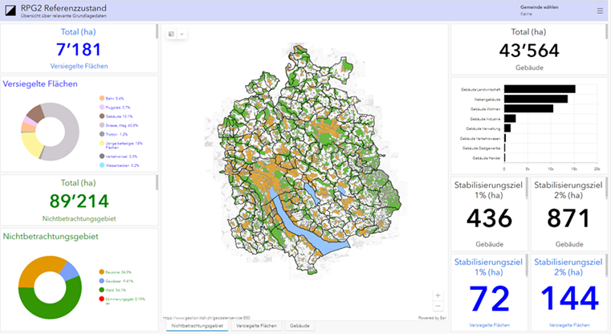The height and width of the screenshot is (334, 611).
Task: Click the 43'564 Gebäude total value
Action: [x=529, y=51]
